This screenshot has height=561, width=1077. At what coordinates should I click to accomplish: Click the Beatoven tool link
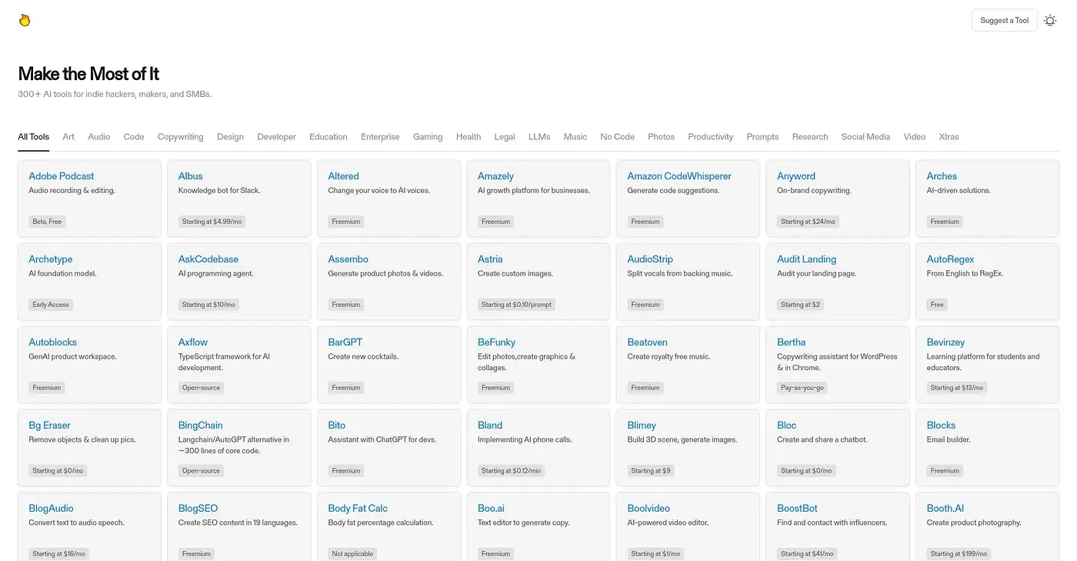648,342
